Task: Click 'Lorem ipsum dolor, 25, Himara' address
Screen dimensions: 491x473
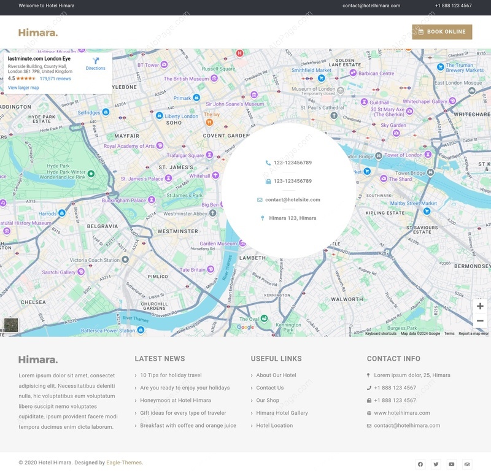Action: [412, 375]
